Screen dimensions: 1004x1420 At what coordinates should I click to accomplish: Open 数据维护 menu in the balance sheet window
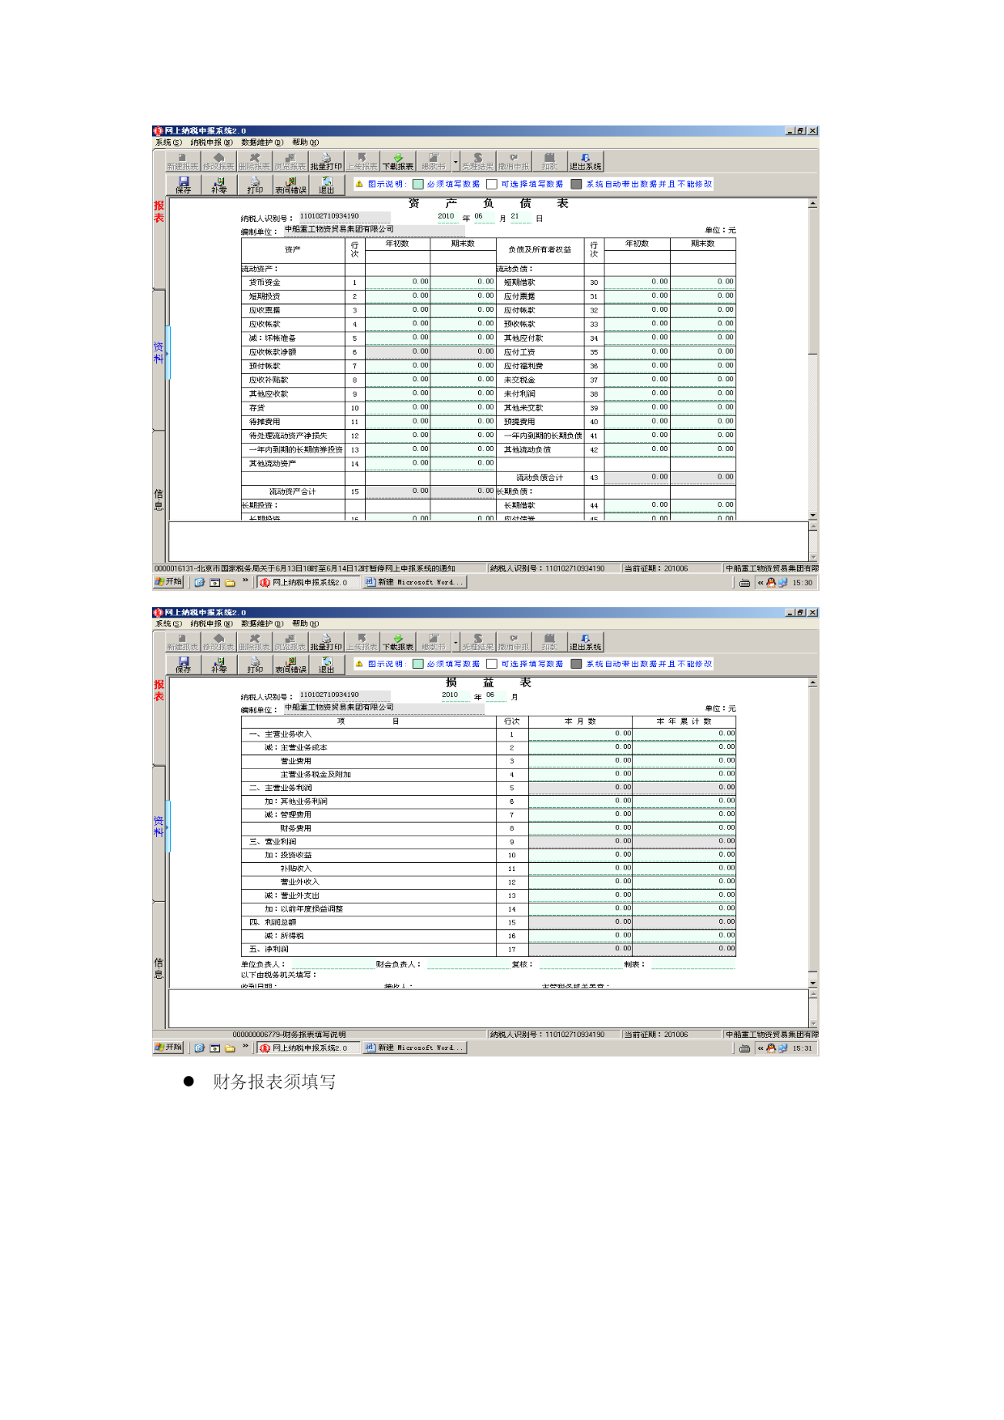[x=262, y=142]
